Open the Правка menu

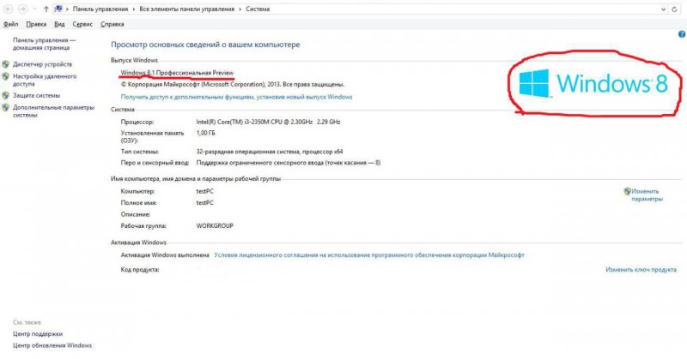(36, 24)
